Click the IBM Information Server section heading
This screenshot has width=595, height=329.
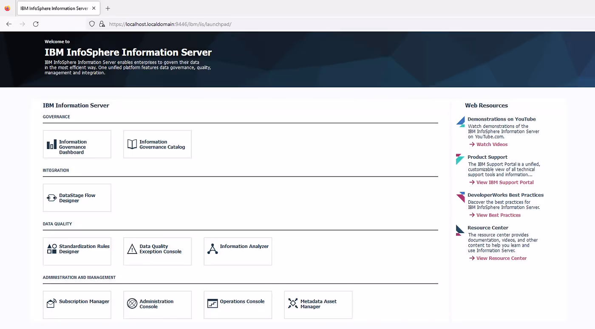click(76, 105)
